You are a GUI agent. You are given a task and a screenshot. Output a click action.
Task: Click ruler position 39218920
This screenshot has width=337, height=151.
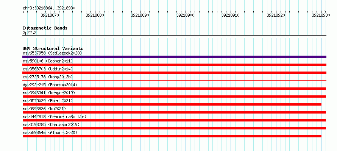tap(276, 15)
